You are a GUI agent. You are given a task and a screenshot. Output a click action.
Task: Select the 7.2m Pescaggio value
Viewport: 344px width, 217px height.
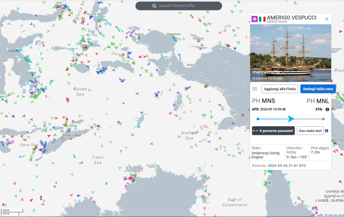pyautogui.click(x=315, y=152)
